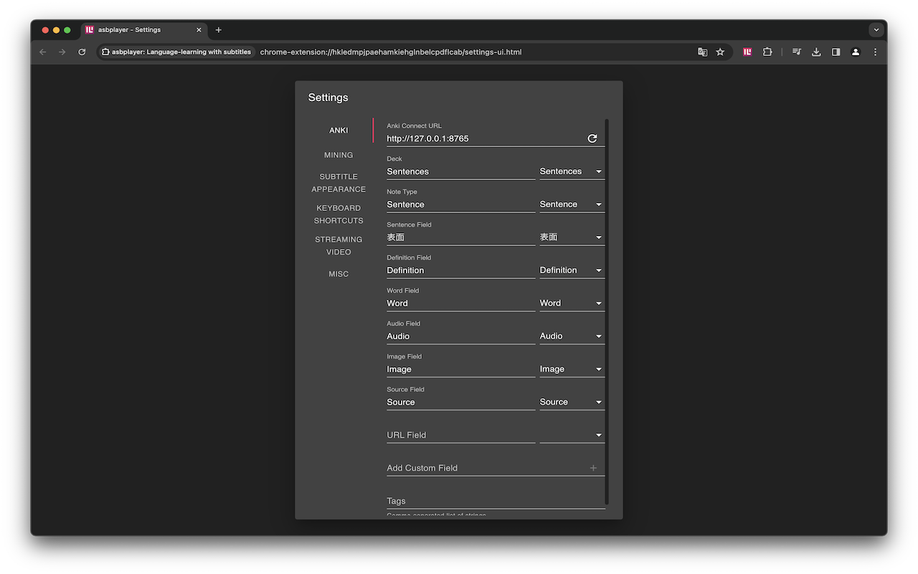Click the Image Field text input
The image size is (918, 574).
pyautogui.click(x=460, y=370)
